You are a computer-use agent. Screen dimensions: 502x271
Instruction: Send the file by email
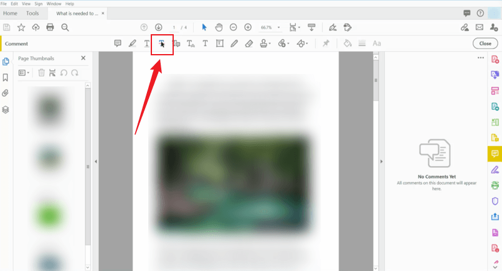point(480,27)
